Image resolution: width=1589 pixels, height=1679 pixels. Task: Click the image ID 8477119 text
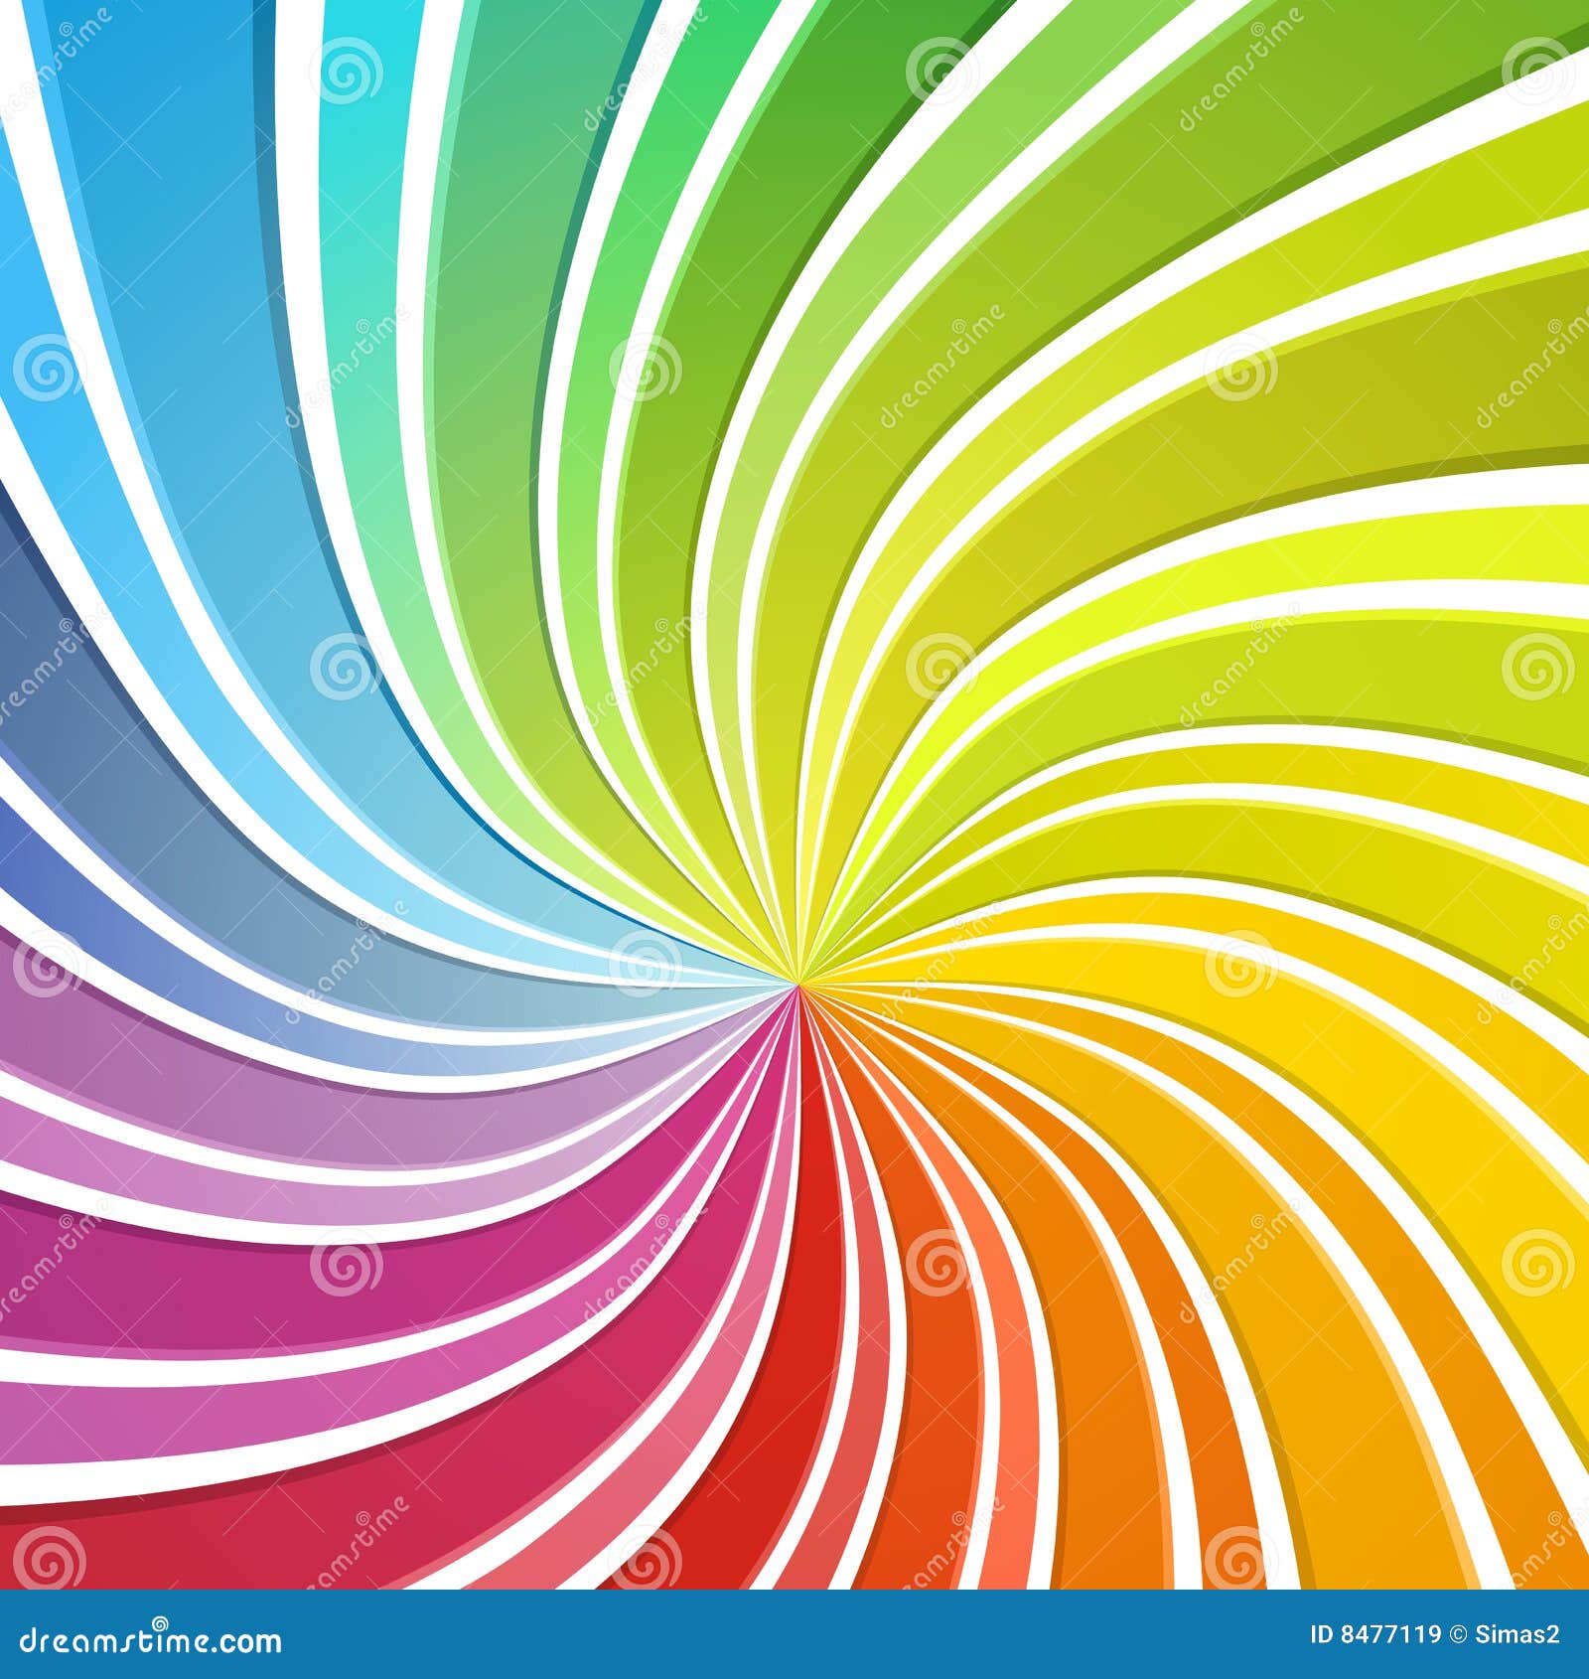pyautogui.click(x=1375, y=1633)
